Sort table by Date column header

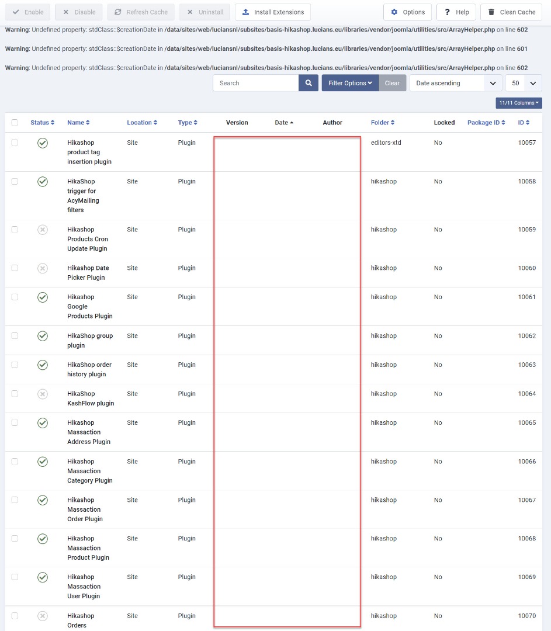coord(284,122)
